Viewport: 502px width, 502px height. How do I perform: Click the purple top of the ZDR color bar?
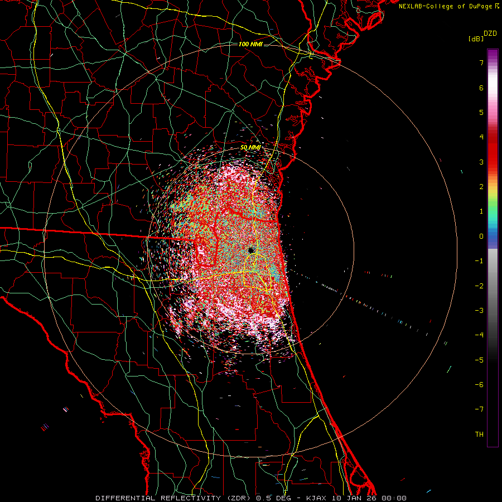coord(493,55)
